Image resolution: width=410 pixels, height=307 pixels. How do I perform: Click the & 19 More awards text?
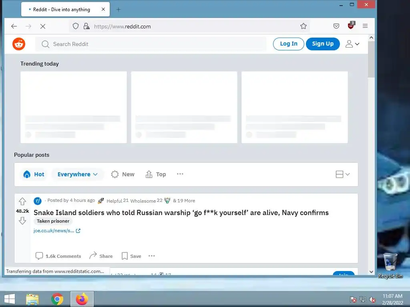(x=184, y=201)
